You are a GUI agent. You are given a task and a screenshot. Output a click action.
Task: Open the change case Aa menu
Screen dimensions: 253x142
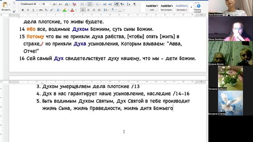pos(67,4)
